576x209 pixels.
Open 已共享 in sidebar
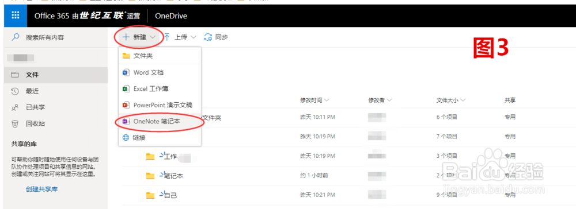pyautogui.click(x=56, y=107)
